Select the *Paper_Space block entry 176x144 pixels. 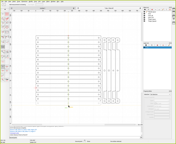tap(152, 19)
